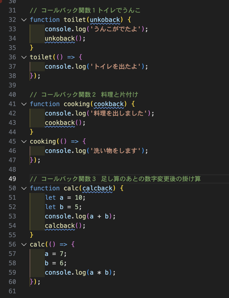Click the 'cookback' parameter on line 41
229x298 pixels.
click(109, 104)
